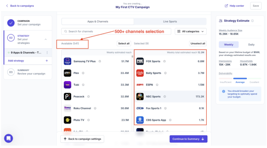The width and height of the screenshot is (267, 148).
Task: Switch estimate to Daily view
Action: [x=251, y=45]
